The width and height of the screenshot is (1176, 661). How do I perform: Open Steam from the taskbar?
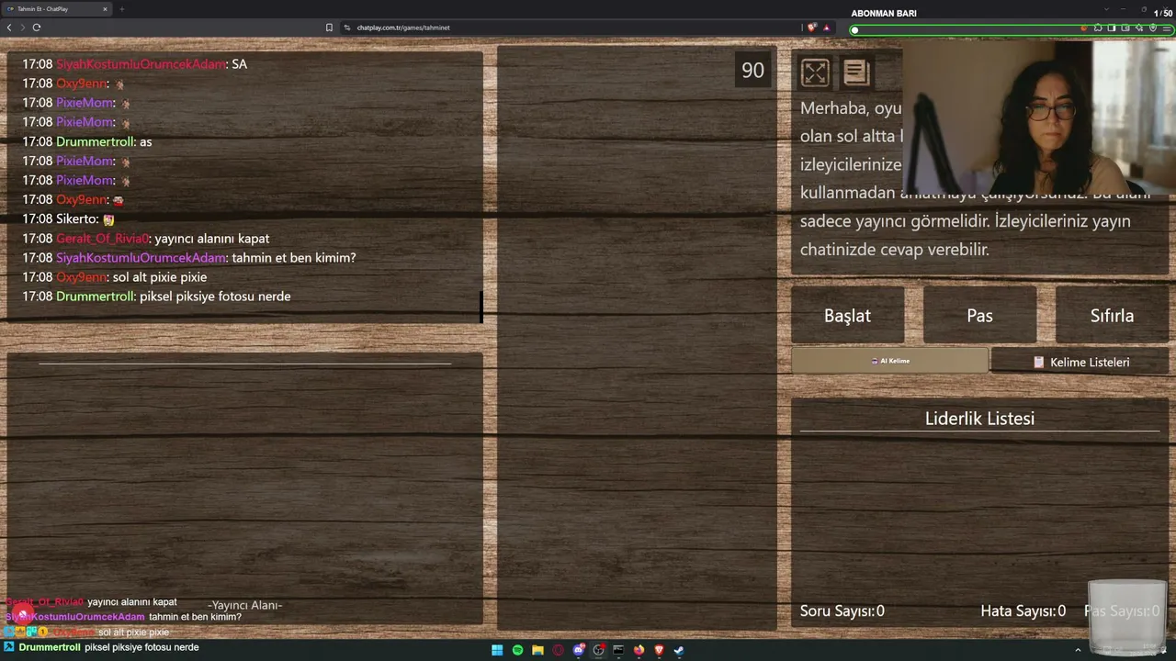[x=679, y=650]
